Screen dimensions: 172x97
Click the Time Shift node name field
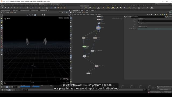(148, 17)
